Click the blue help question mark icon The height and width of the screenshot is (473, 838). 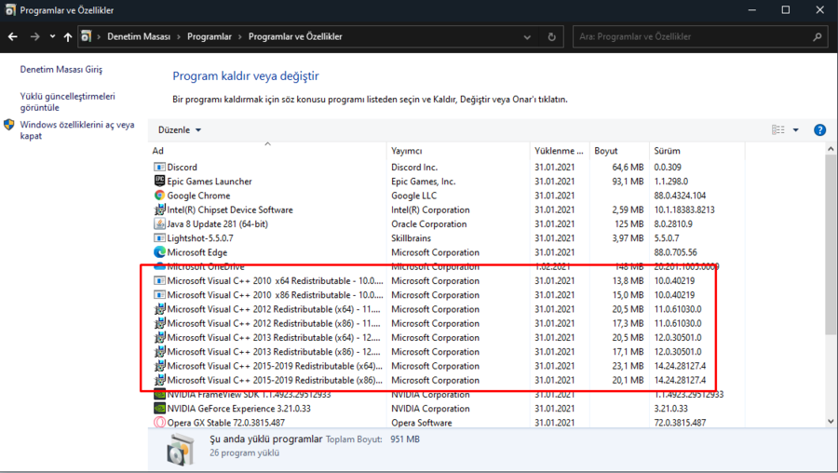tap(819, 130)
